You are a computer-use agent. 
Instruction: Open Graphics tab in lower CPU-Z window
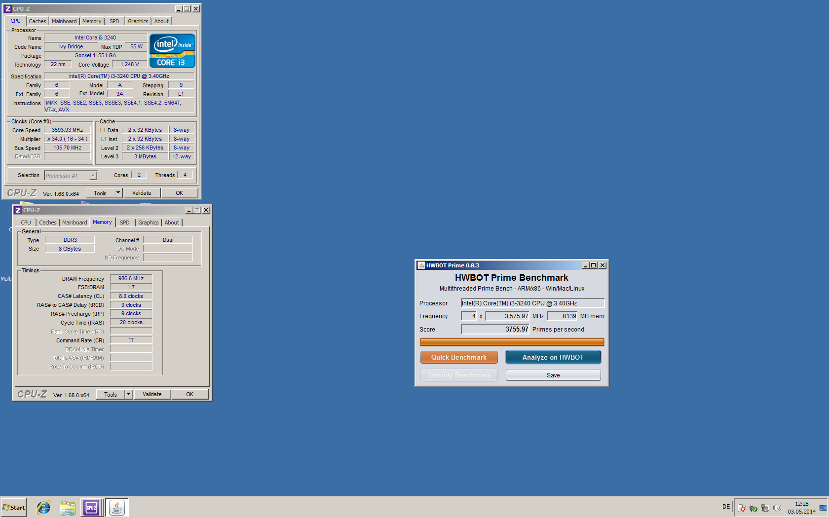tap(148, 222)
